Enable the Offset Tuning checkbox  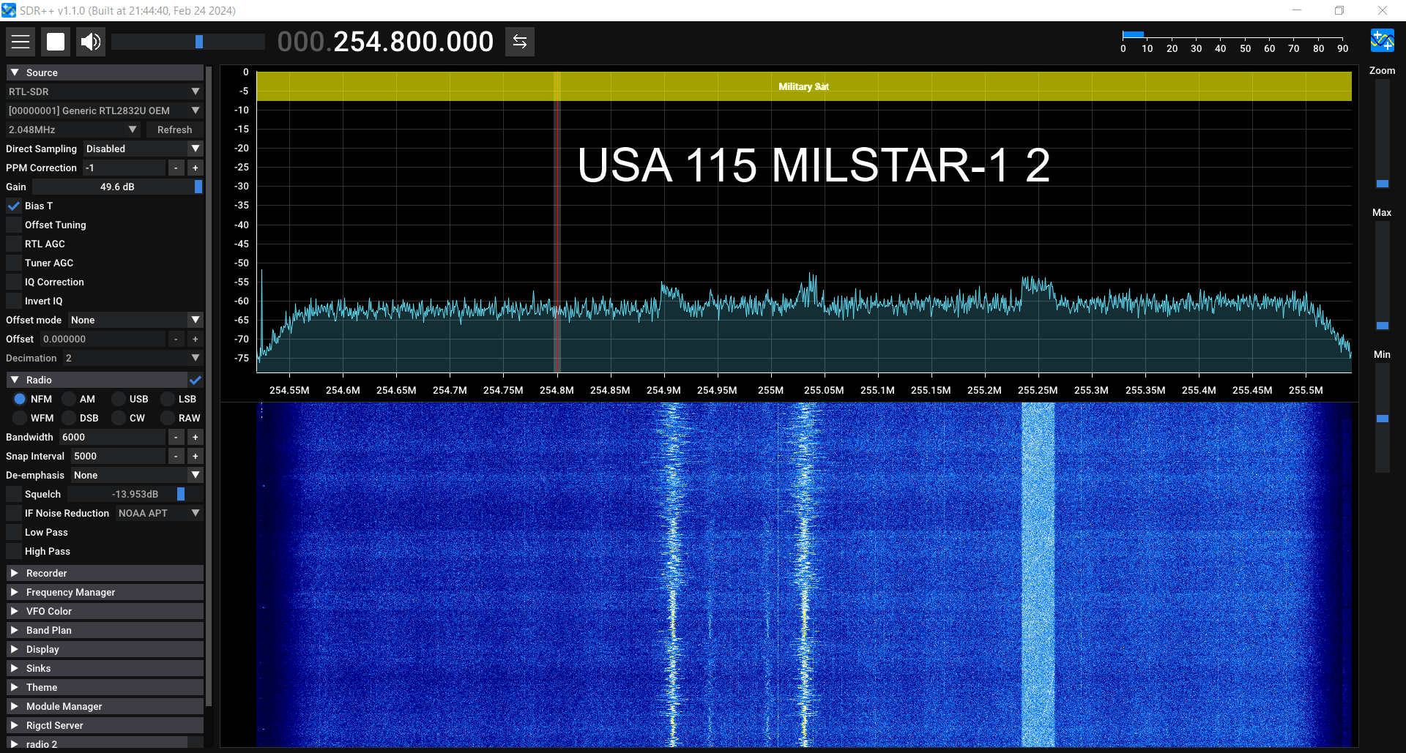point(14,225)
